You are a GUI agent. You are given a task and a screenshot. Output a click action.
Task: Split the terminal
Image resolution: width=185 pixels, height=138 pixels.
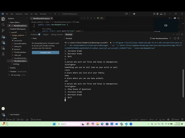tap(175, 38)
